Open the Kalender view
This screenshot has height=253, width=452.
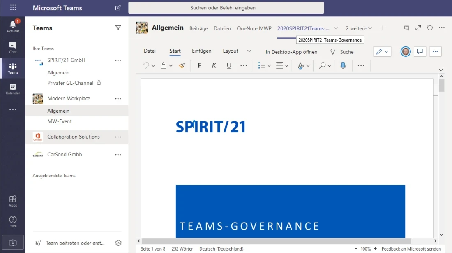click(x=13, y=89)
